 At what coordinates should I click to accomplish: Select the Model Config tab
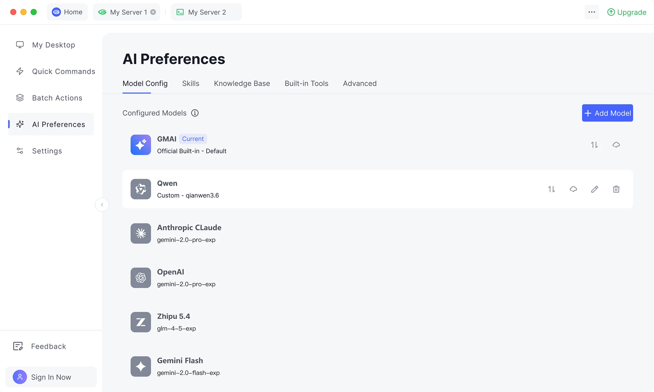point(145,84)
